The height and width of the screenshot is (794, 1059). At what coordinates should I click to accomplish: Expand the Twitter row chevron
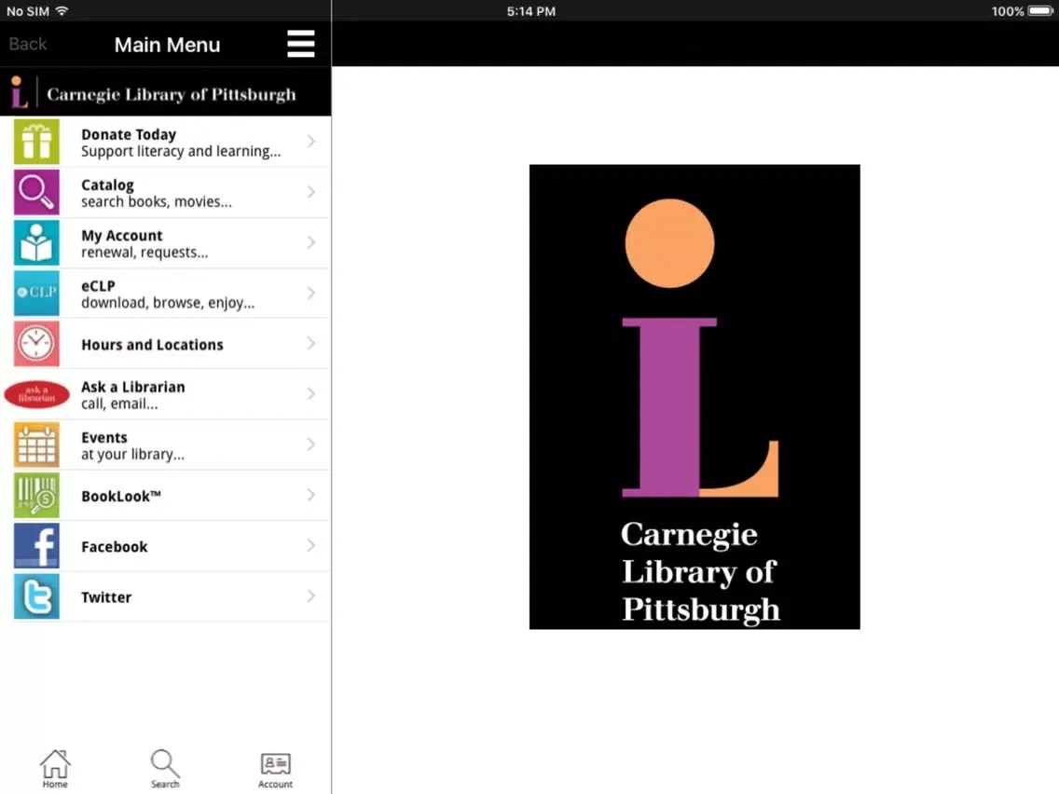311,596
